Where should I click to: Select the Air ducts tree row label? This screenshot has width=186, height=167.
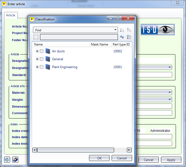click(x=58, y=51)
